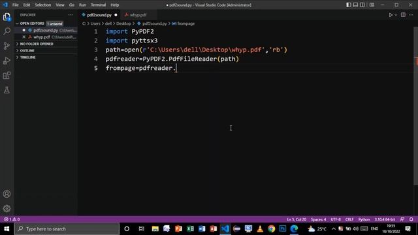418x235 pixels.
Task: Open the Run menu
Action: [x=82, y=5]
